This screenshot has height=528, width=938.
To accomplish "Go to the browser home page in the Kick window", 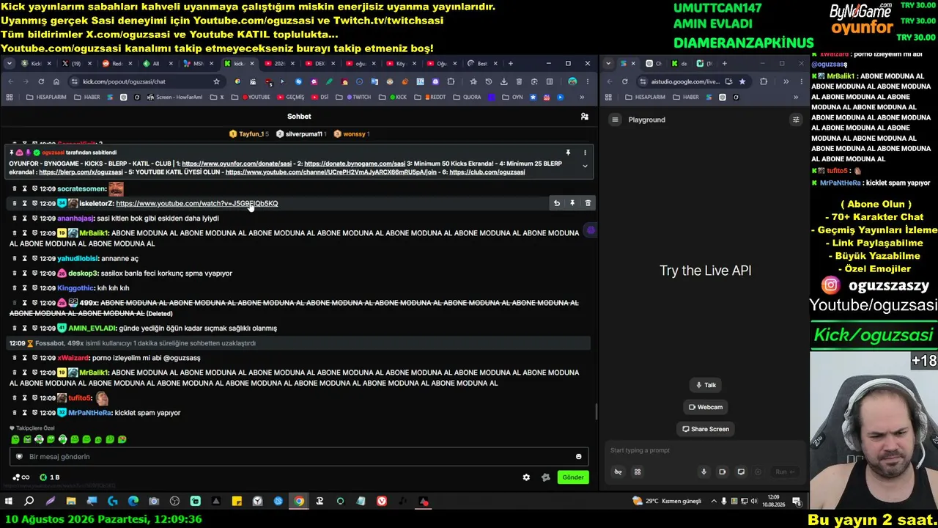I will click(56, 81).
